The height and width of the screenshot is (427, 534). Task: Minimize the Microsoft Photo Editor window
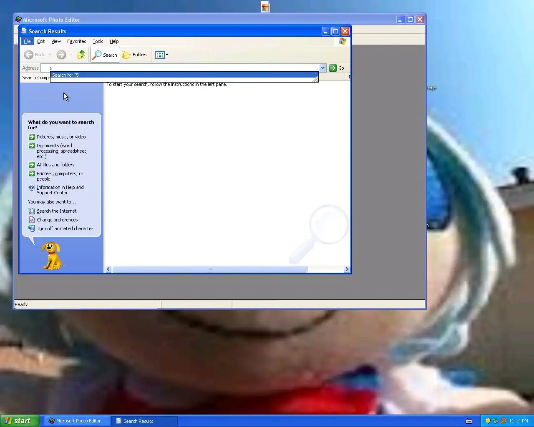[x=400, y=19]
